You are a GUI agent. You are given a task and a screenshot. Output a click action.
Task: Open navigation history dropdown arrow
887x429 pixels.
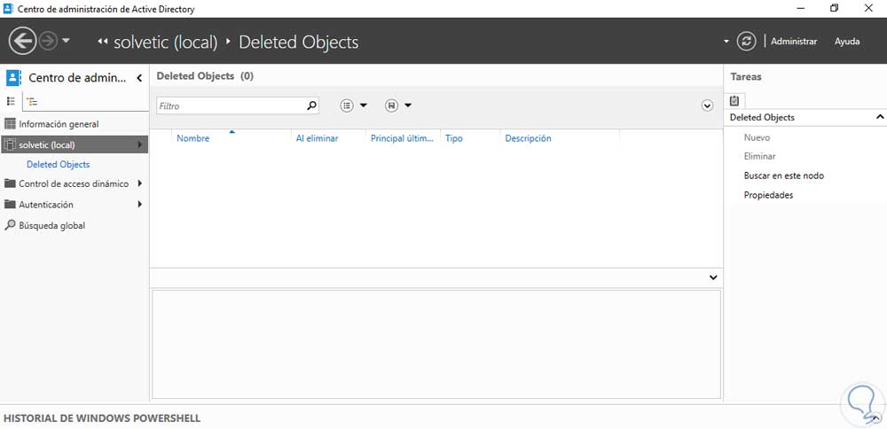point(67,41)
